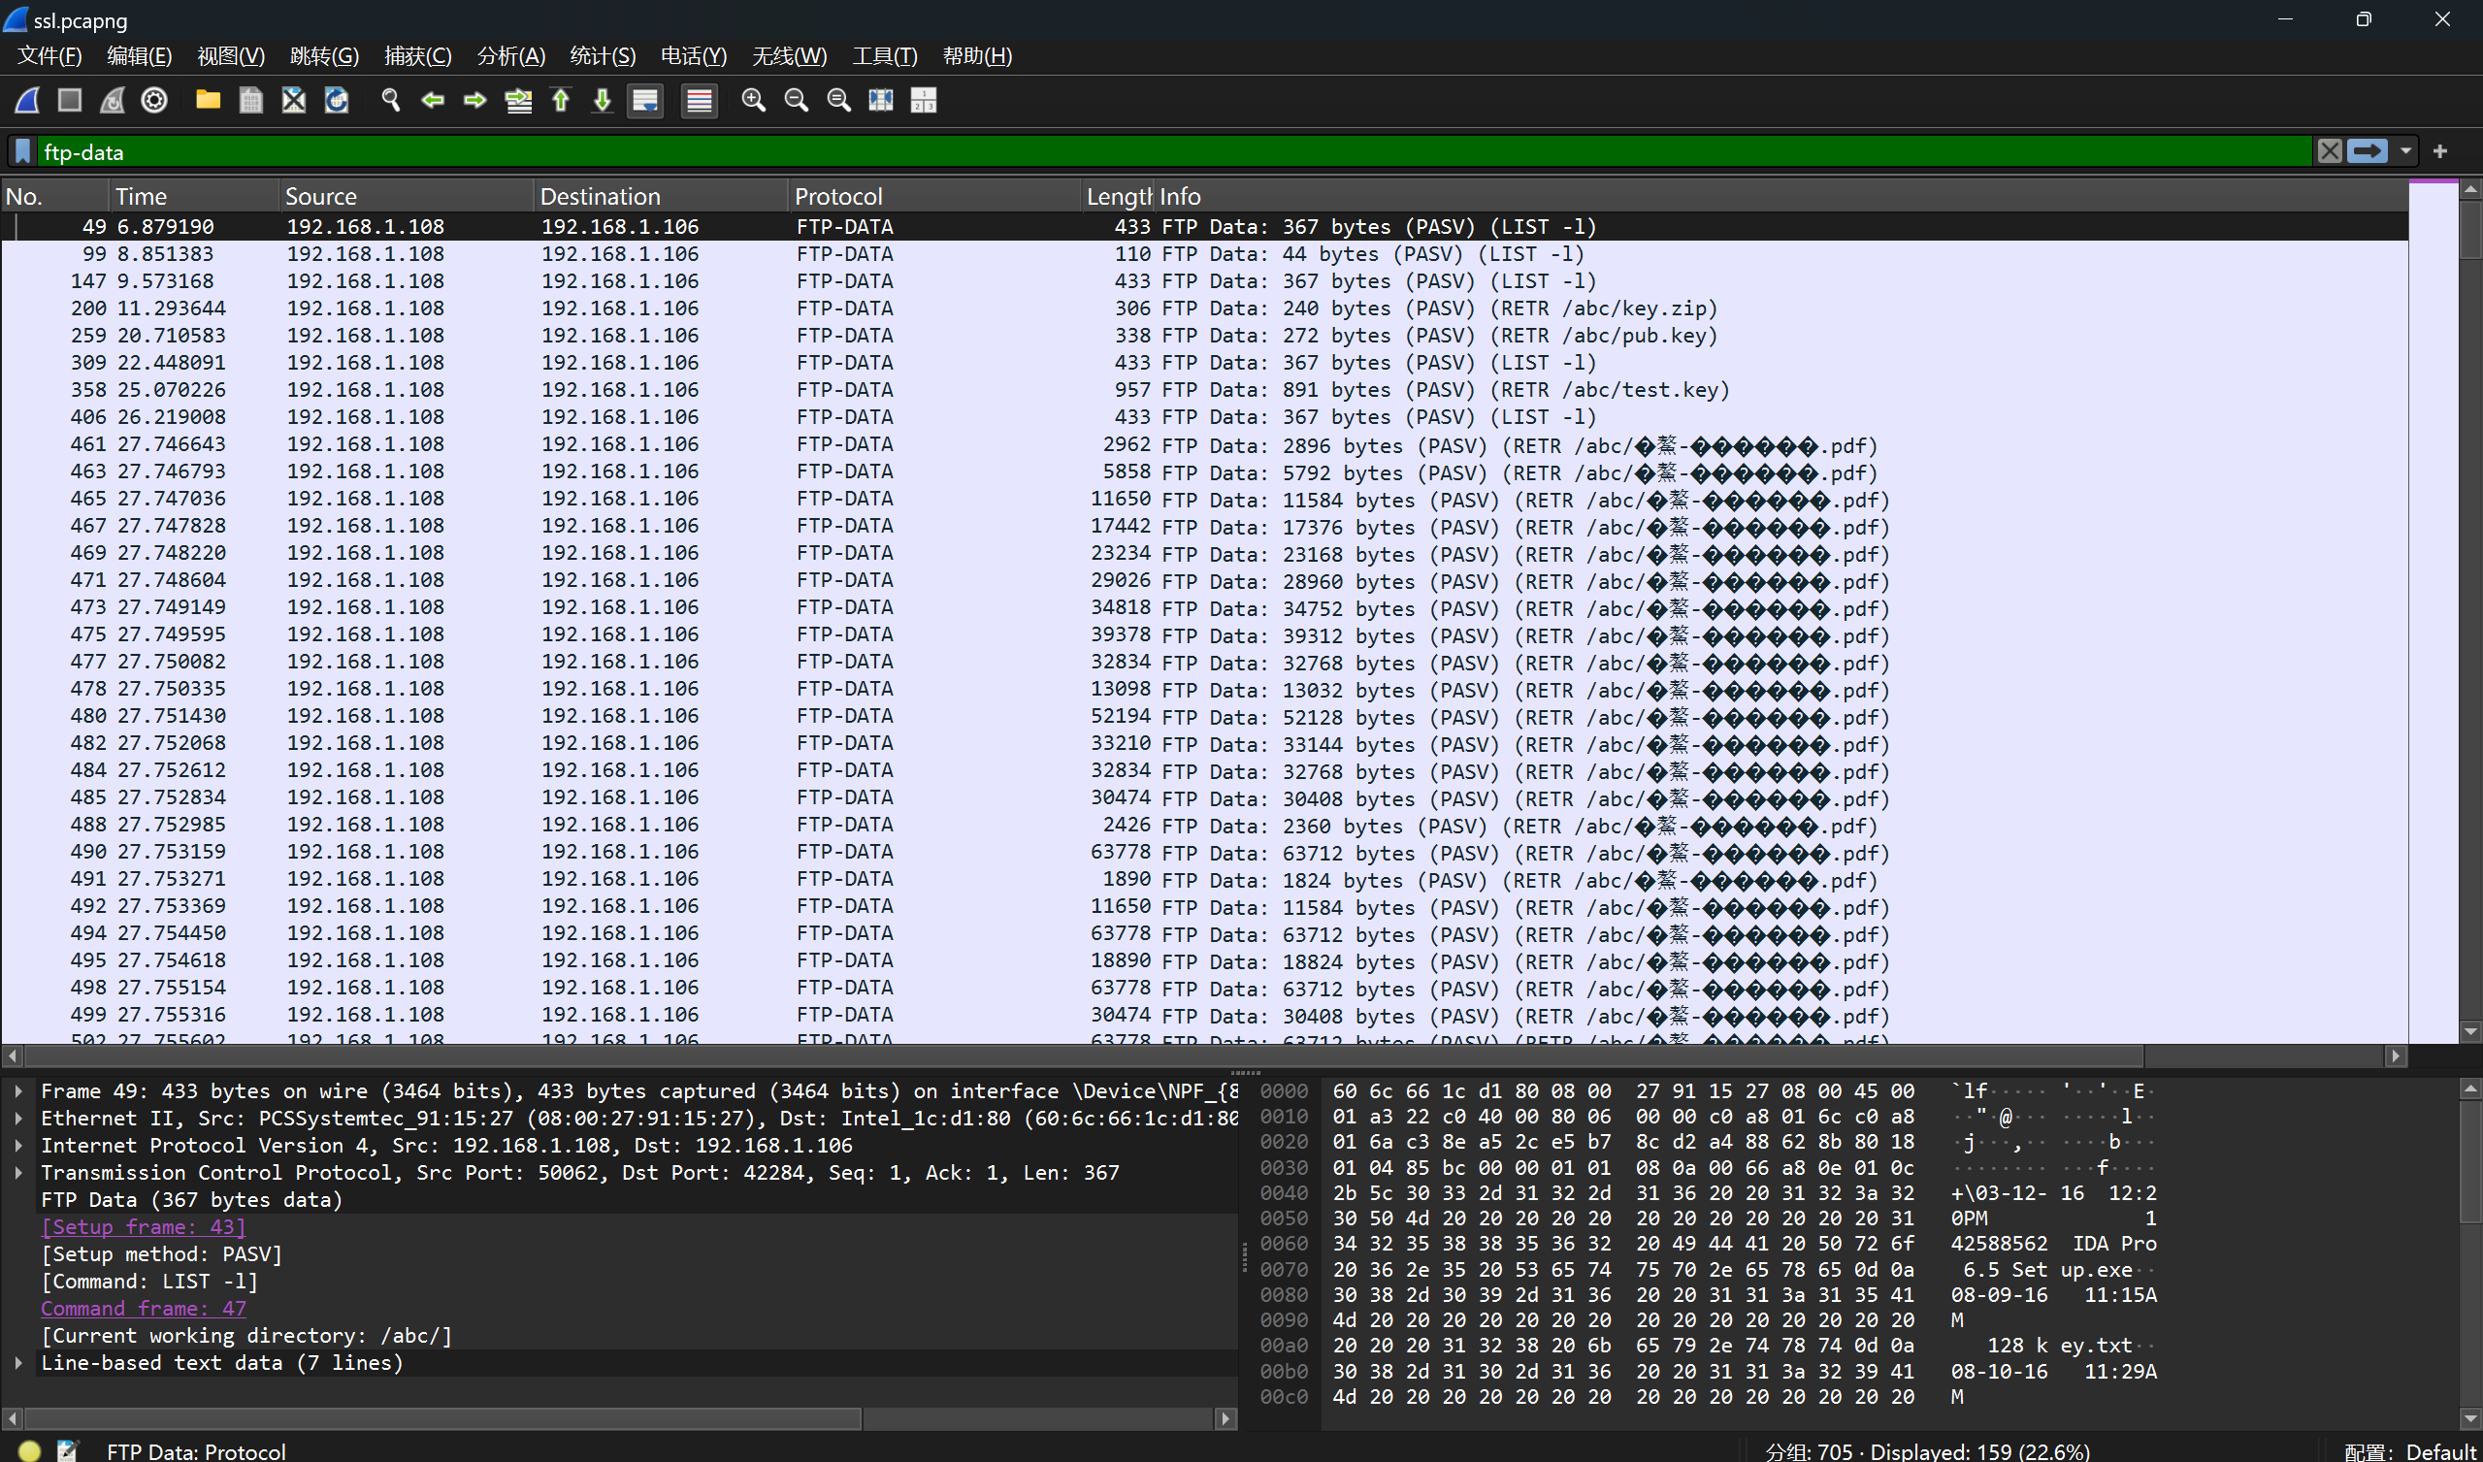This screenshot has height=1462, width=2483.
Task: Click the stop capture square icon
Action: click(69, 101)
